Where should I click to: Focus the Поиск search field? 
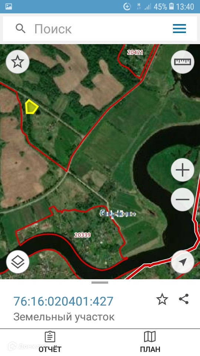[100, 29]
